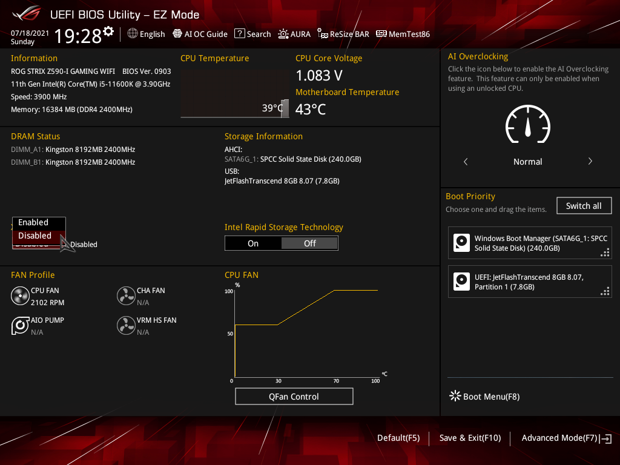Click the right chevron beside Normal mode
620x465 pixels.
click(590, 162)
